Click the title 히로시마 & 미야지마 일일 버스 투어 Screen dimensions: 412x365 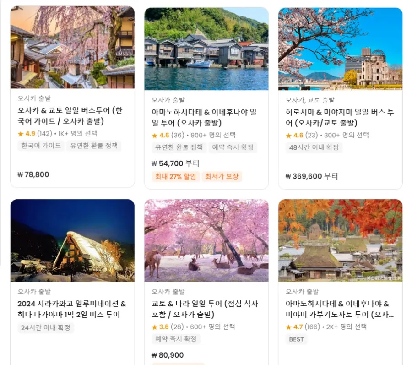pos(340,117)
